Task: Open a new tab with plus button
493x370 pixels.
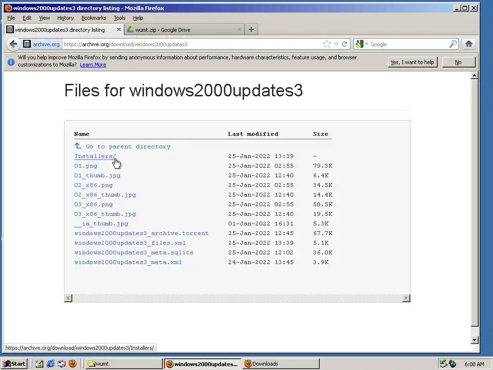Action: [251, 29]
